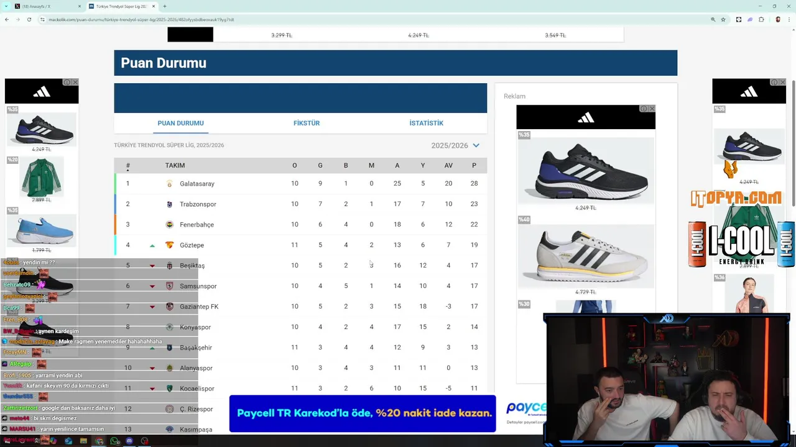Click the Göztepe club logo
Viewport: 796px width, 447px height.
click(x=169, y=245)
